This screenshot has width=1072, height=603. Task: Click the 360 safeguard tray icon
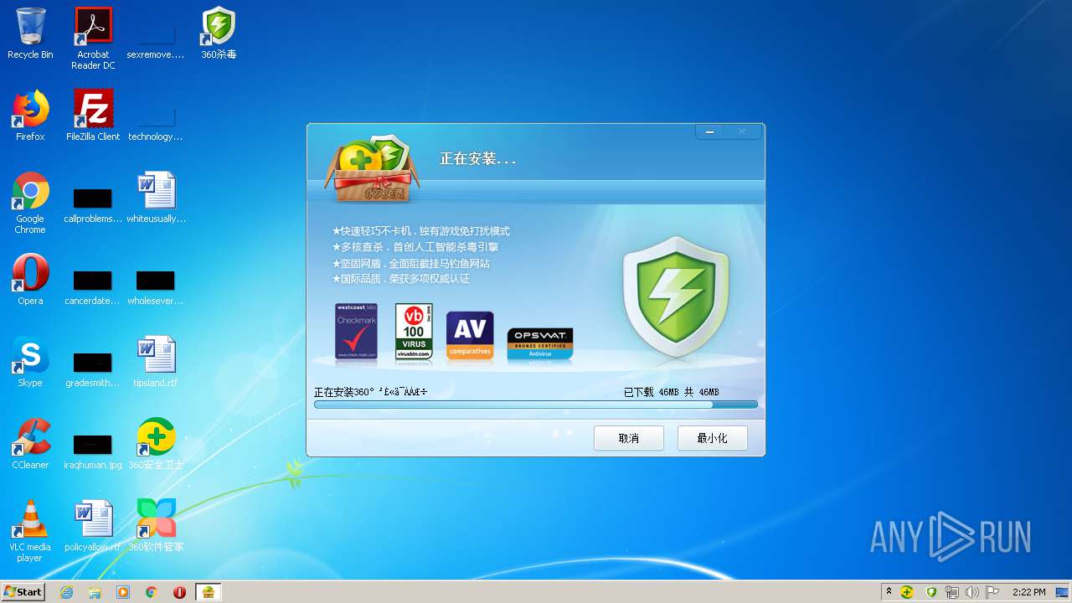(x=907, y=592)
